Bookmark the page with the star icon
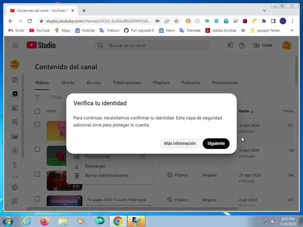 coord(176,21)
